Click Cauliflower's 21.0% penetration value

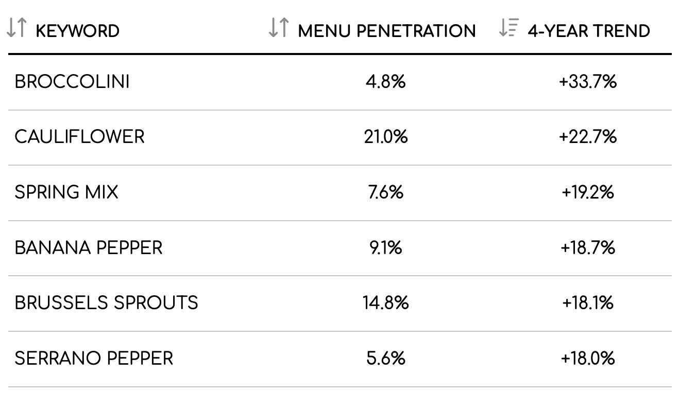click(385, 137)
